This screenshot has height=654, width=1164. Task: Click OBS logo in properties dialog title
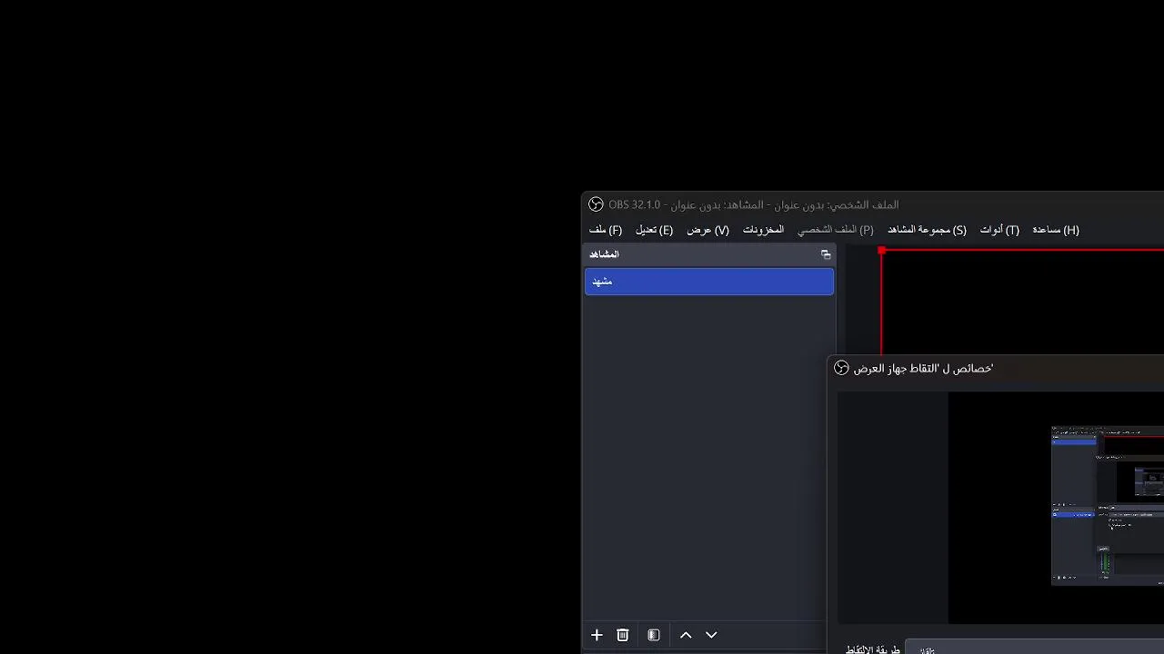pos(841,368)
